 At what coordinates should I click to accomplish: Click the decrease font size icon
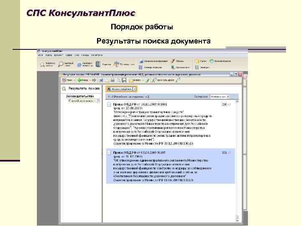pyautogui.click(x=178, y=80)
